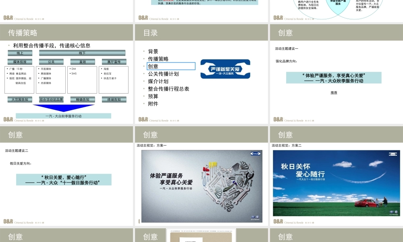
Task: Click the 线上 header box
Action: [x=20, y=53]
